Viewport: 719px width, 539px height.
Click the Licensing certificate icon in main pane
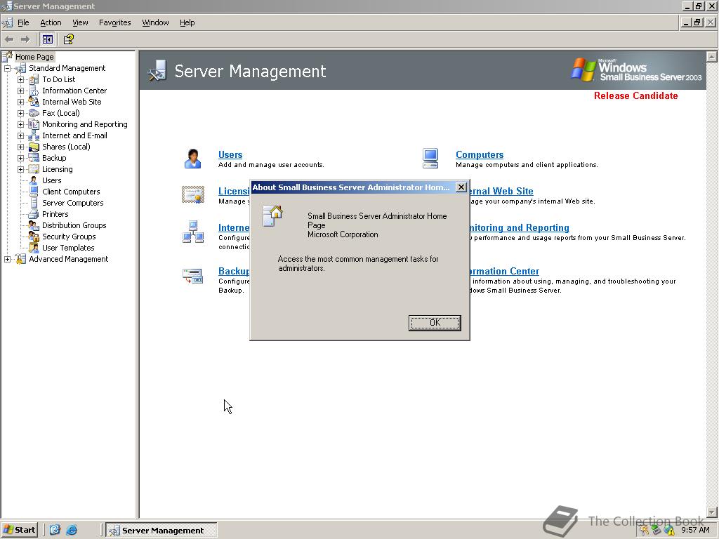pos(192,195)
